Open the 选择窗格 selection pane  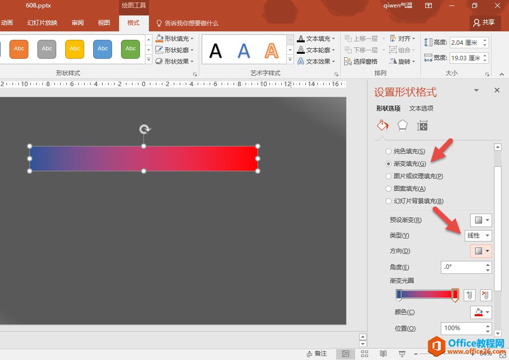click(x=362, y=62)
